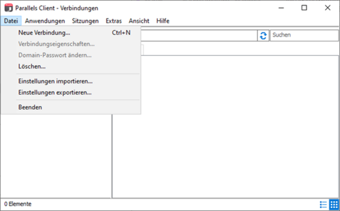This screenshot has width=340, height=211.
Task: Open the Ansicht menu
Action: pos(139,21)
